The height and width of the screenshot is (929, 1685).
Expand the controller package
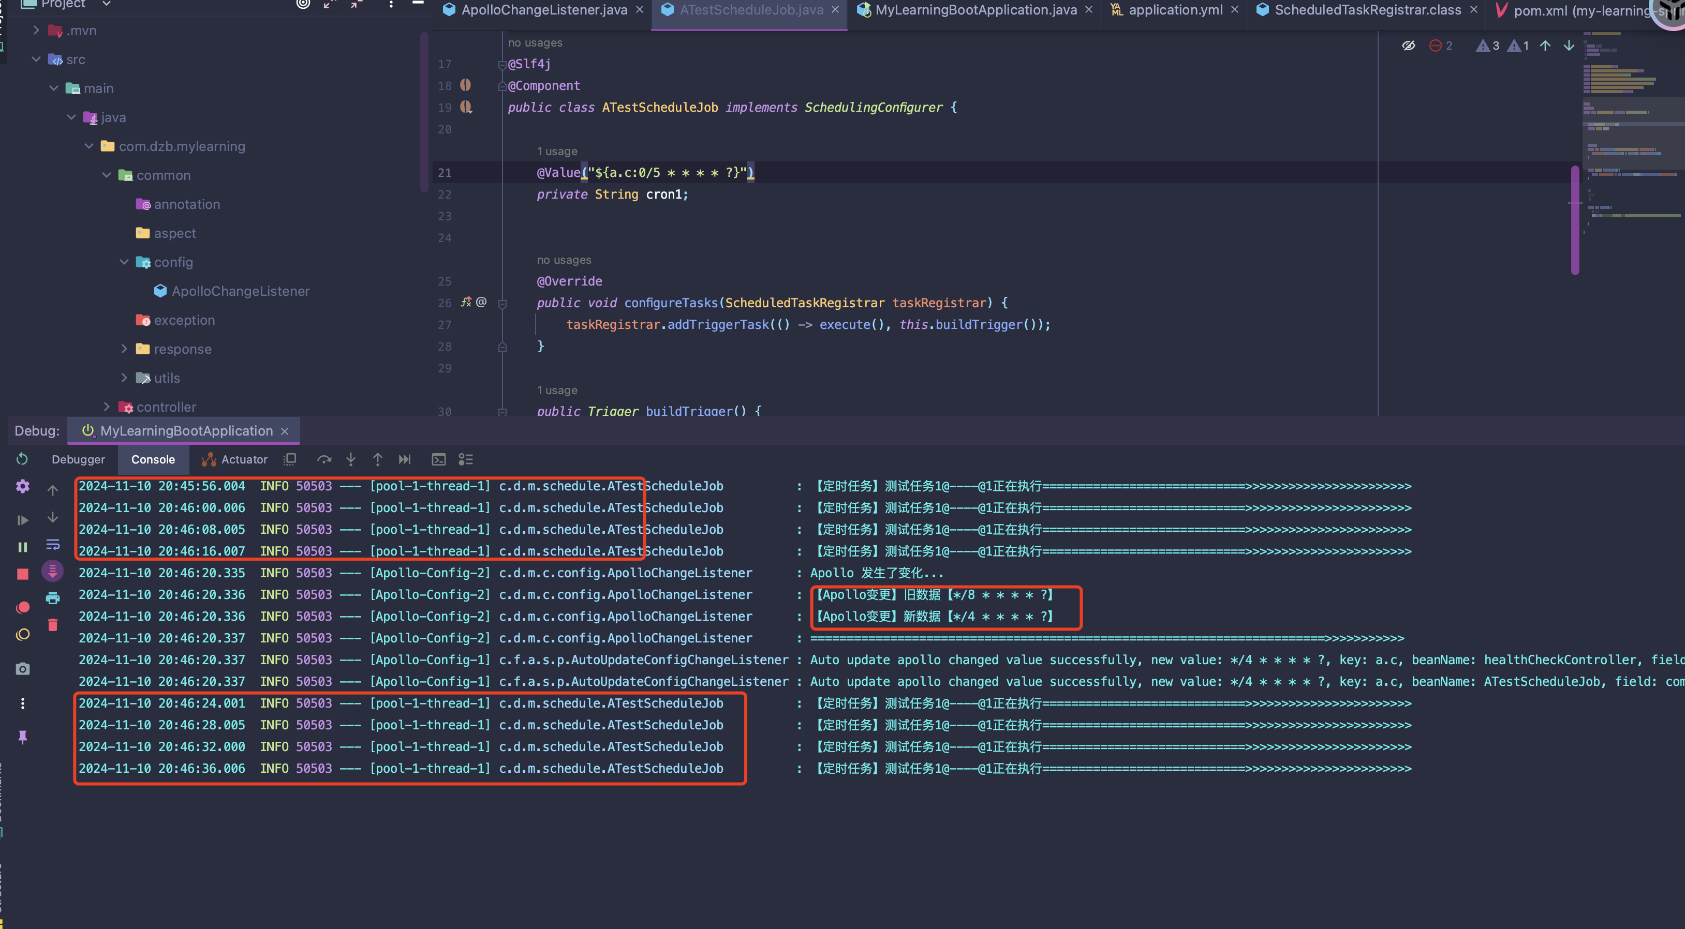pyautogui.click(x=107, y=407)
